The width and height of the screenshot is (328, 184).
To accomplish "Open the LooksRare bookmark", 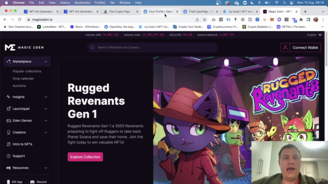I will click(52, 27).
